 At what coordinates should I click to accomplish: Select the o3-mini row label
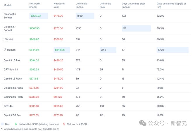(x=9, y=39)
